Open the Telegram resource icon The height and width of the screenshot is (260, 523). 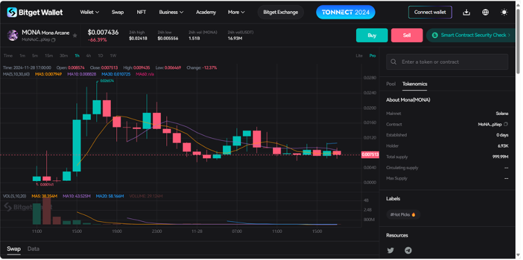tap(408, 250)
